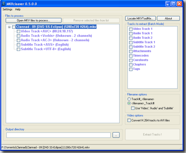Select Track#_<filename> naming option
The image size is (186, 153).
click(x=129, y=99)
